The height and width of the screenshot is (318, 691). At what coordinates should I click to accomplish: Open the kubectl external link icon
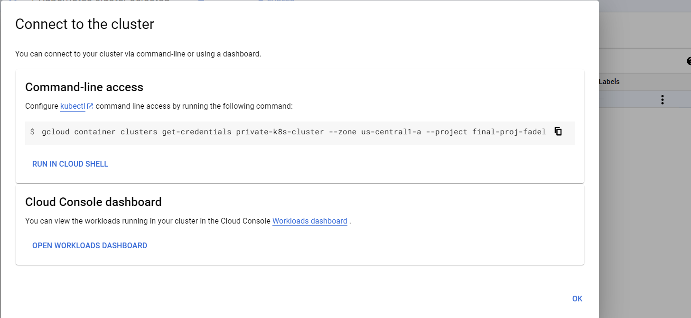coord(90,105)
